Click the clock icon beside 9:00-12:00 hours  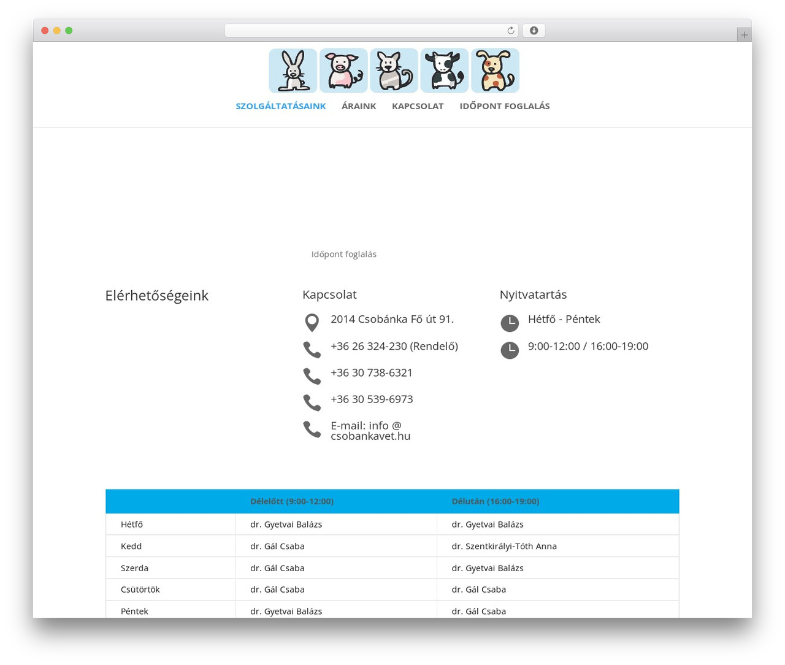click(x=510, y=350)
